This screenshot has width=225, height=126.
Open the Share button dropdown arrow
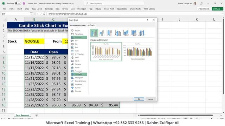(222, 9)
